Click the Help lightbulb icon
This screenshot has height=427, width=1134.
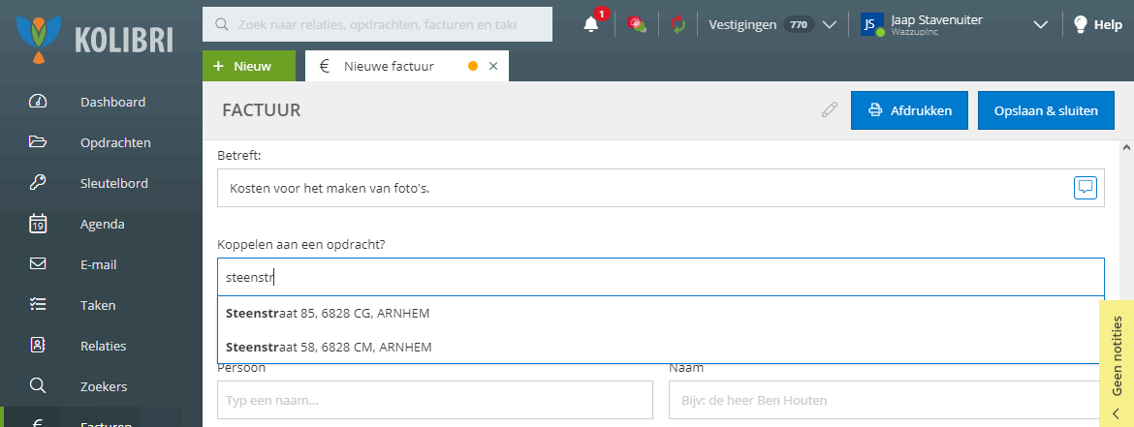(1080, 24)
